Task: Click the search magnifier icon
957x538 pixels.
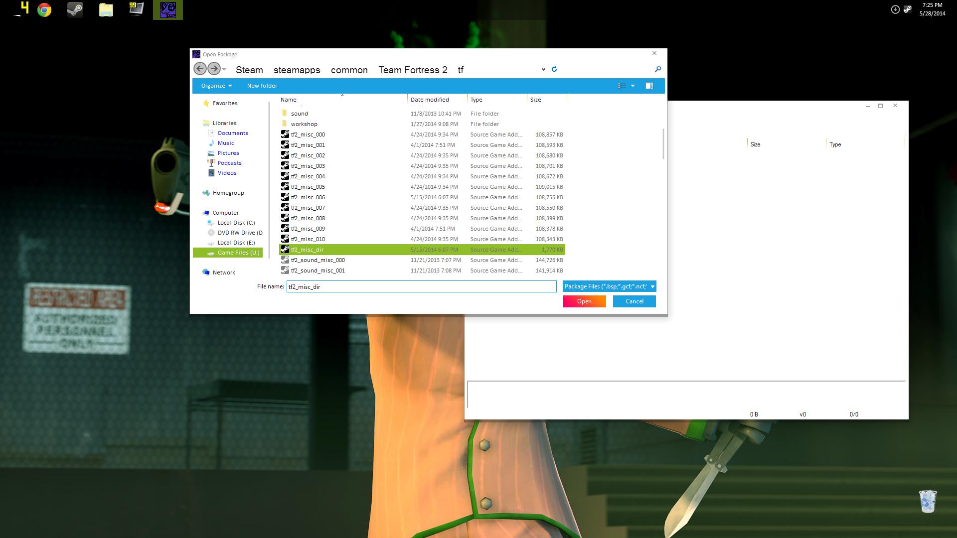Action: click(x=658, y=69)
